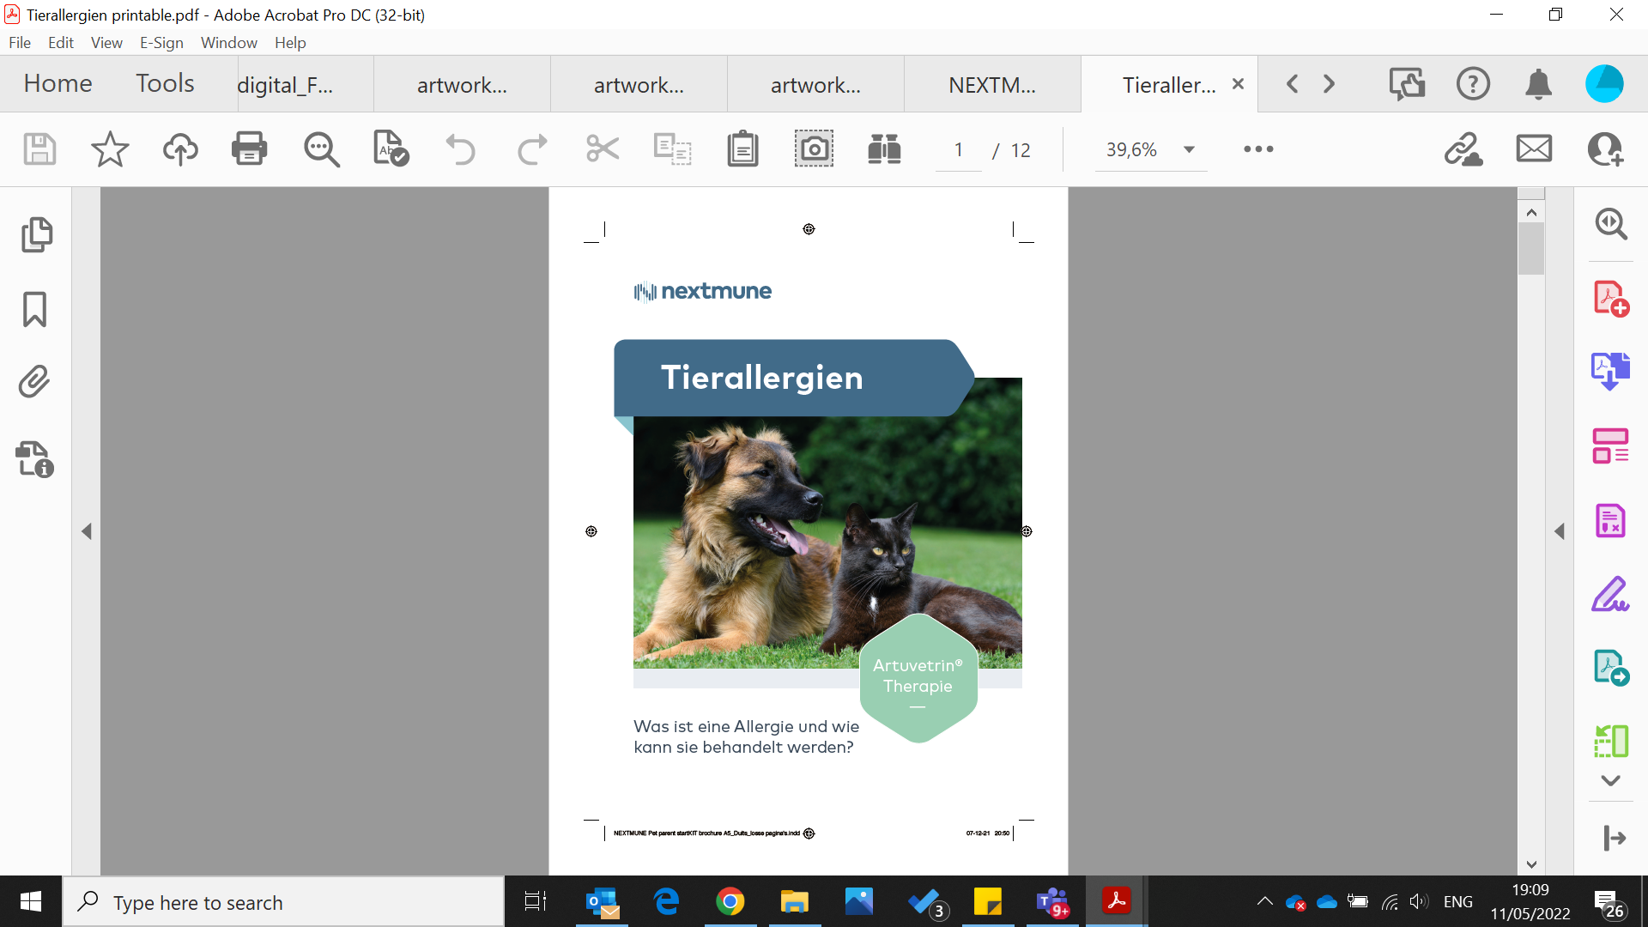This screenshot has width=1648, height=927.
Task: Open the Bookmarks panel icon
Action: coord(34,309)
